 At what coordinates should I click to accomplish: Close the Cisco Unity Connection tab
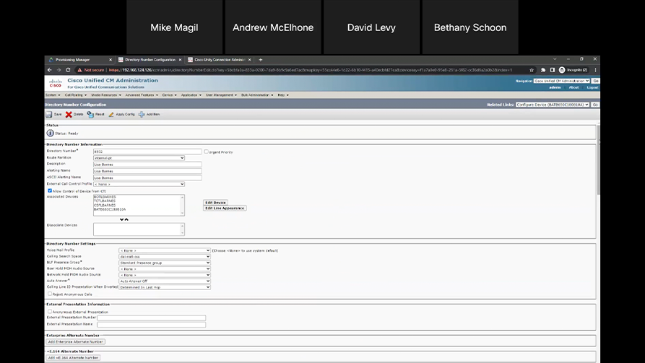point(249,60)
